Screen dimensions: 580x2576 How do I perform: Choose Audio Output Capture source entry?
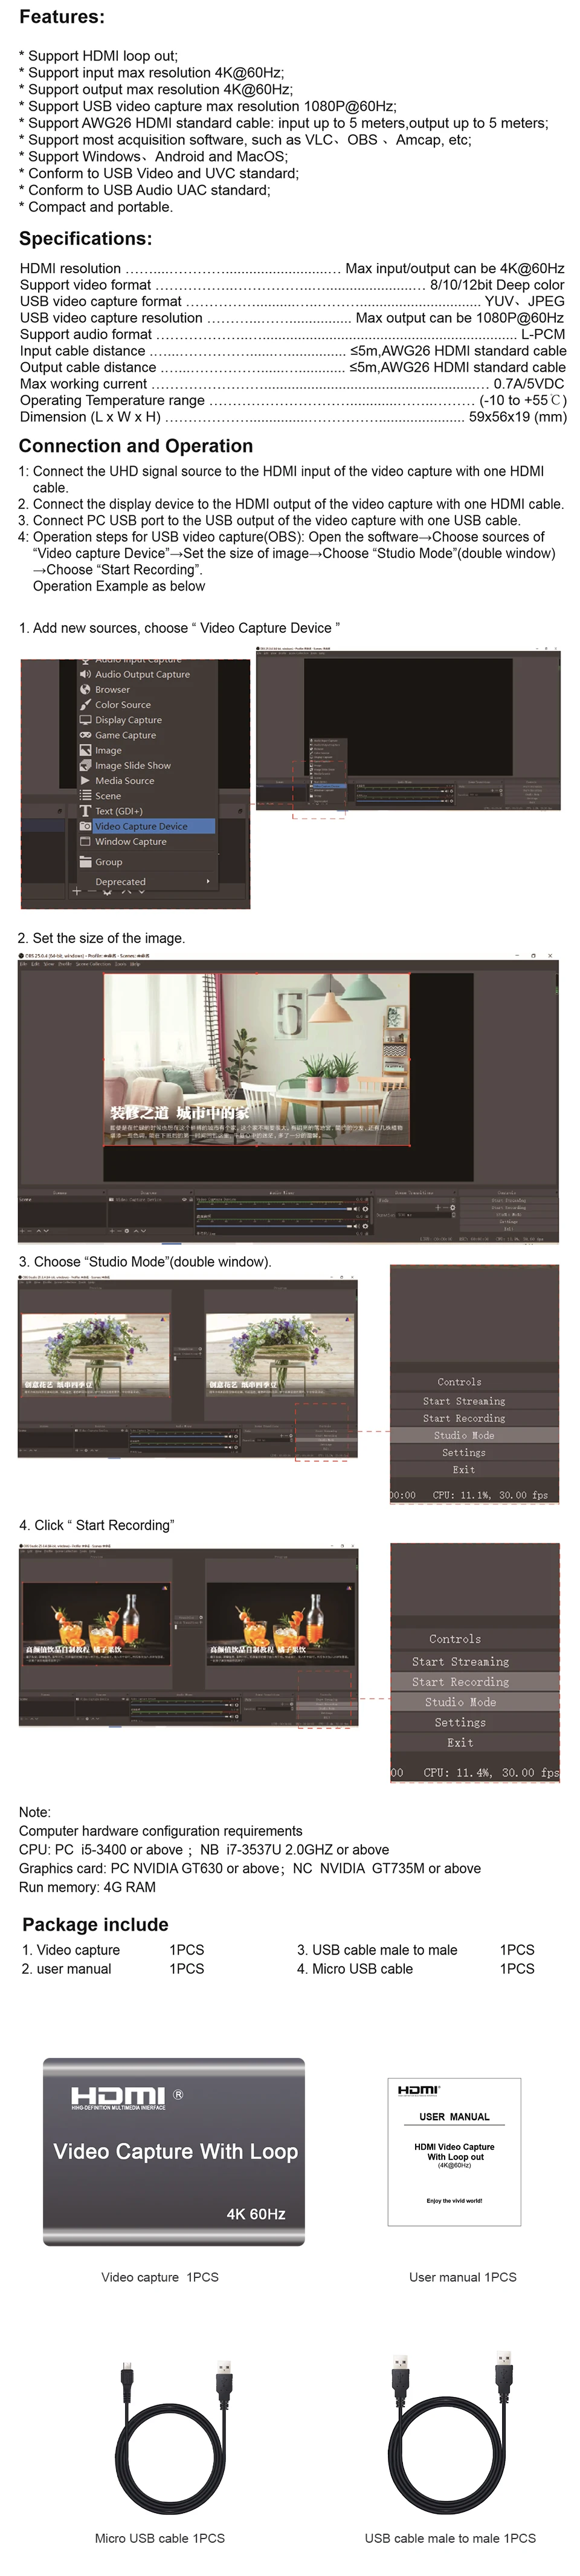[x=141, y=674]
